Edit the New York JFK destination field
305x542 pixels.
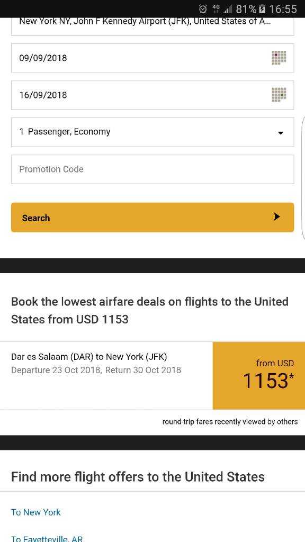point(152,26)
